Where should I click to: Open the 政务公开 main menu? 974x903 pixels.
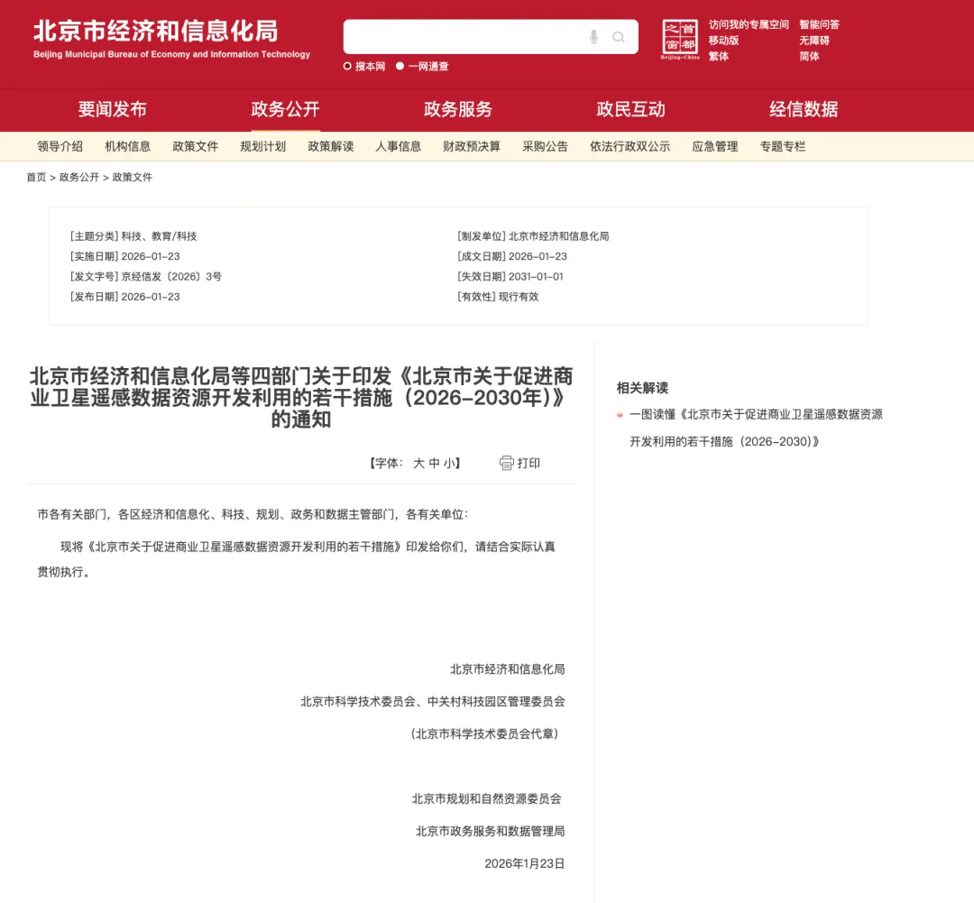pyautogui.click(x=285, y=109)
